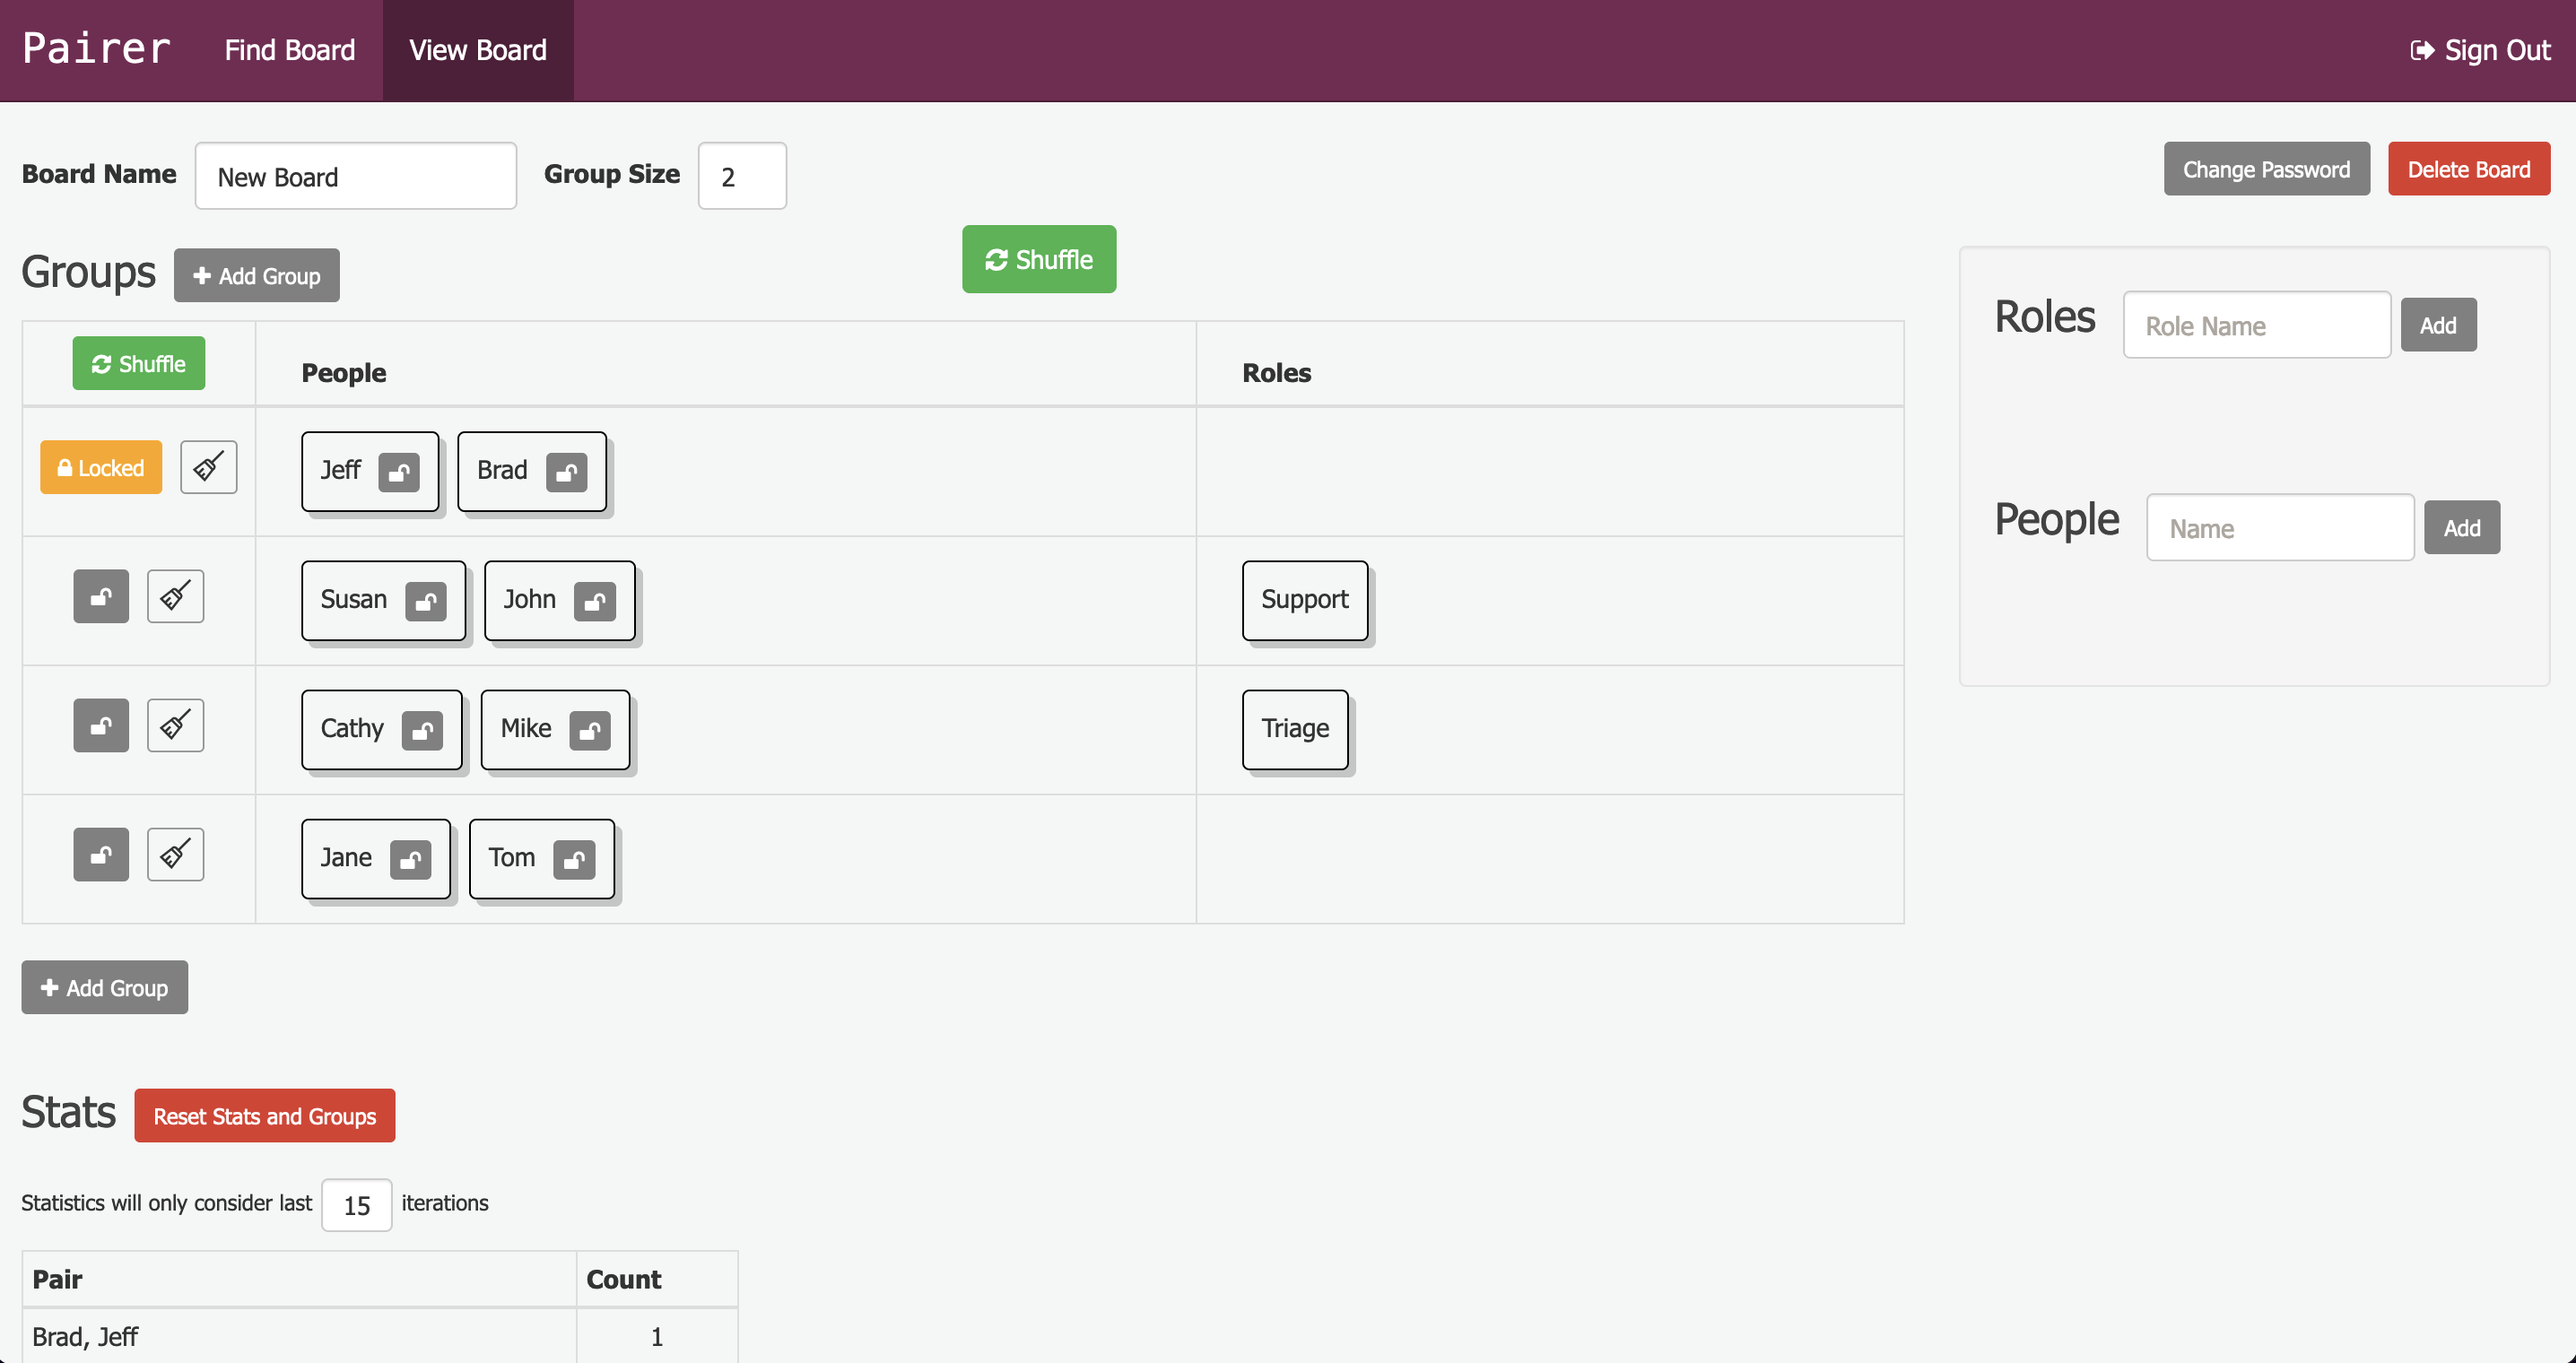Click the small Shuffle button in table header
Image resolution: width=2576 pixels, height=1363 pixels.
(139, 363)
